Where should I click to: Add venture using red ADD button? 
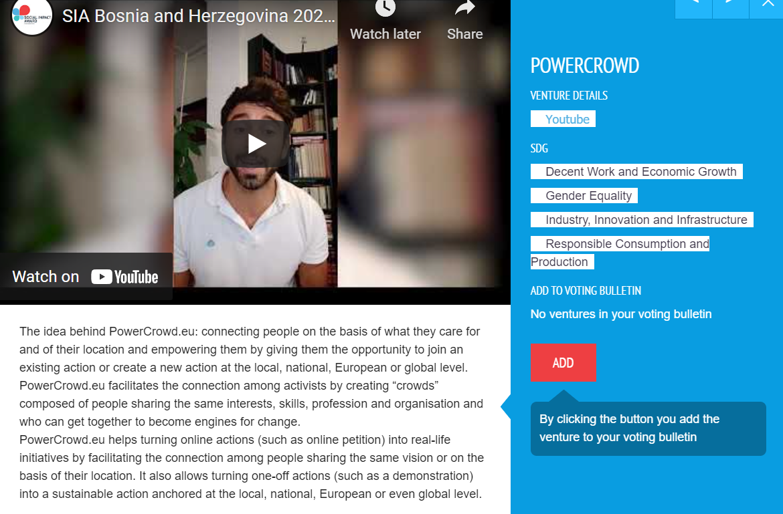pyautogui.click(x=563, y=363)
